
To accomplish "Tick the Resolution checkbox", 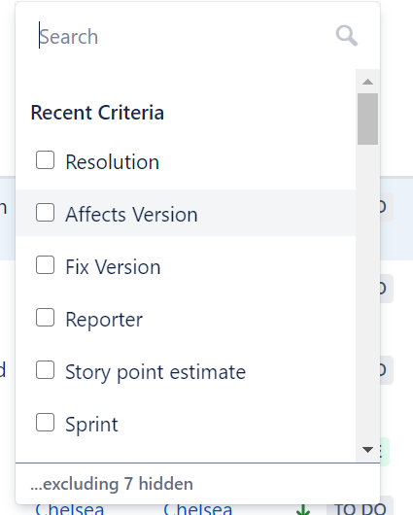I will (x=45, y=160).
